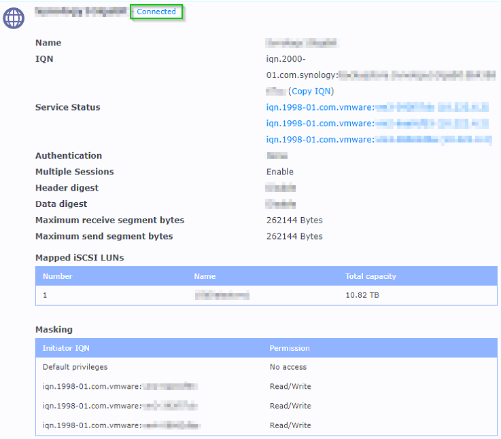
Task: Click the Total capacity column header
Action: [x=370, y=276]
